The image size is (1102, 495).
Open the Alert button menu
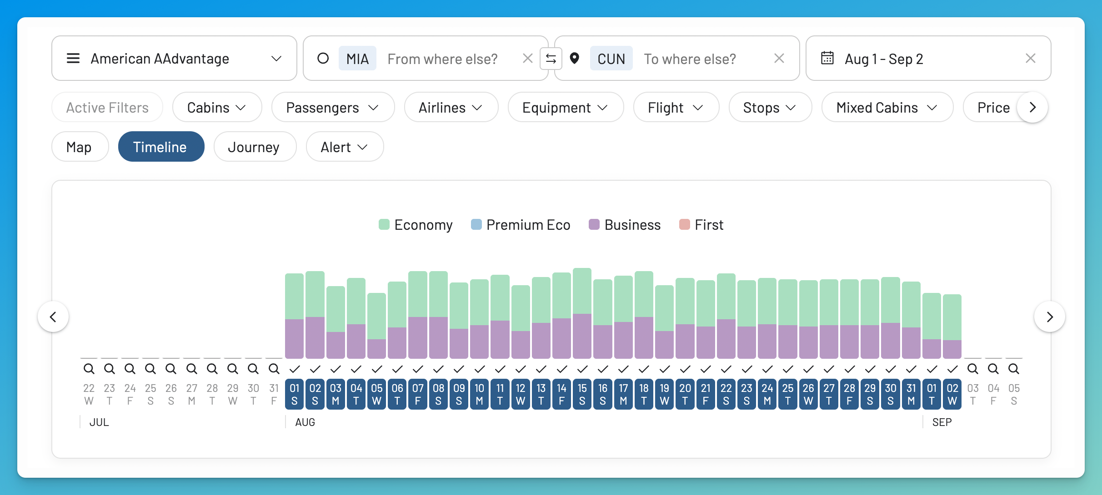tap(344, 147)
